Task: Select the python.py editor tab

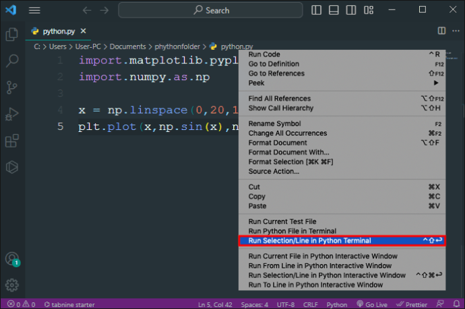Action: coord(58,31)
